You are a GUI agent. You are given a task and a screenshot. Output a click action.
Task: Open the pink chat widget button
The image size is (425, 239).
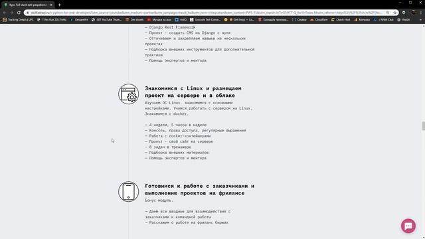[x=408, y=226]
